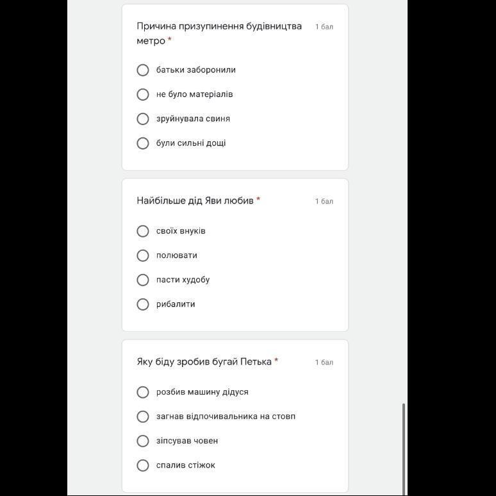
Task: Click the question "Яку біду зробив бугай Петька"
Action: point(204,361)
